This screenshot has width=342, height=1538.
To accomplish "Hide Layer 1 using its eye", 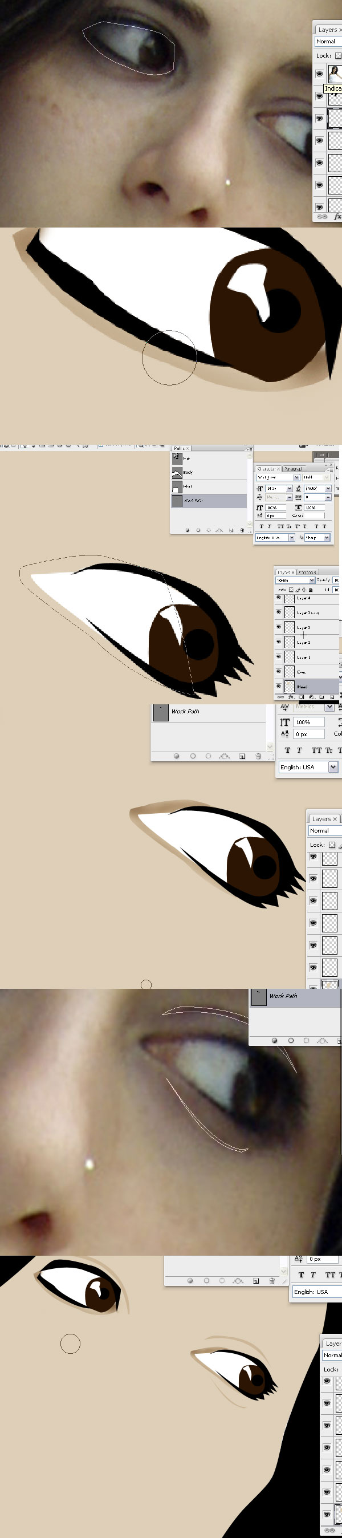I will [x=279, y=657].
